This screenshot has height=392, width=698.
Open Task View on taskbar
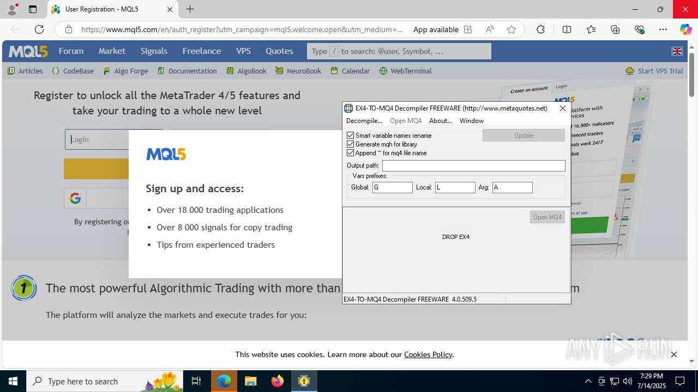196,381
